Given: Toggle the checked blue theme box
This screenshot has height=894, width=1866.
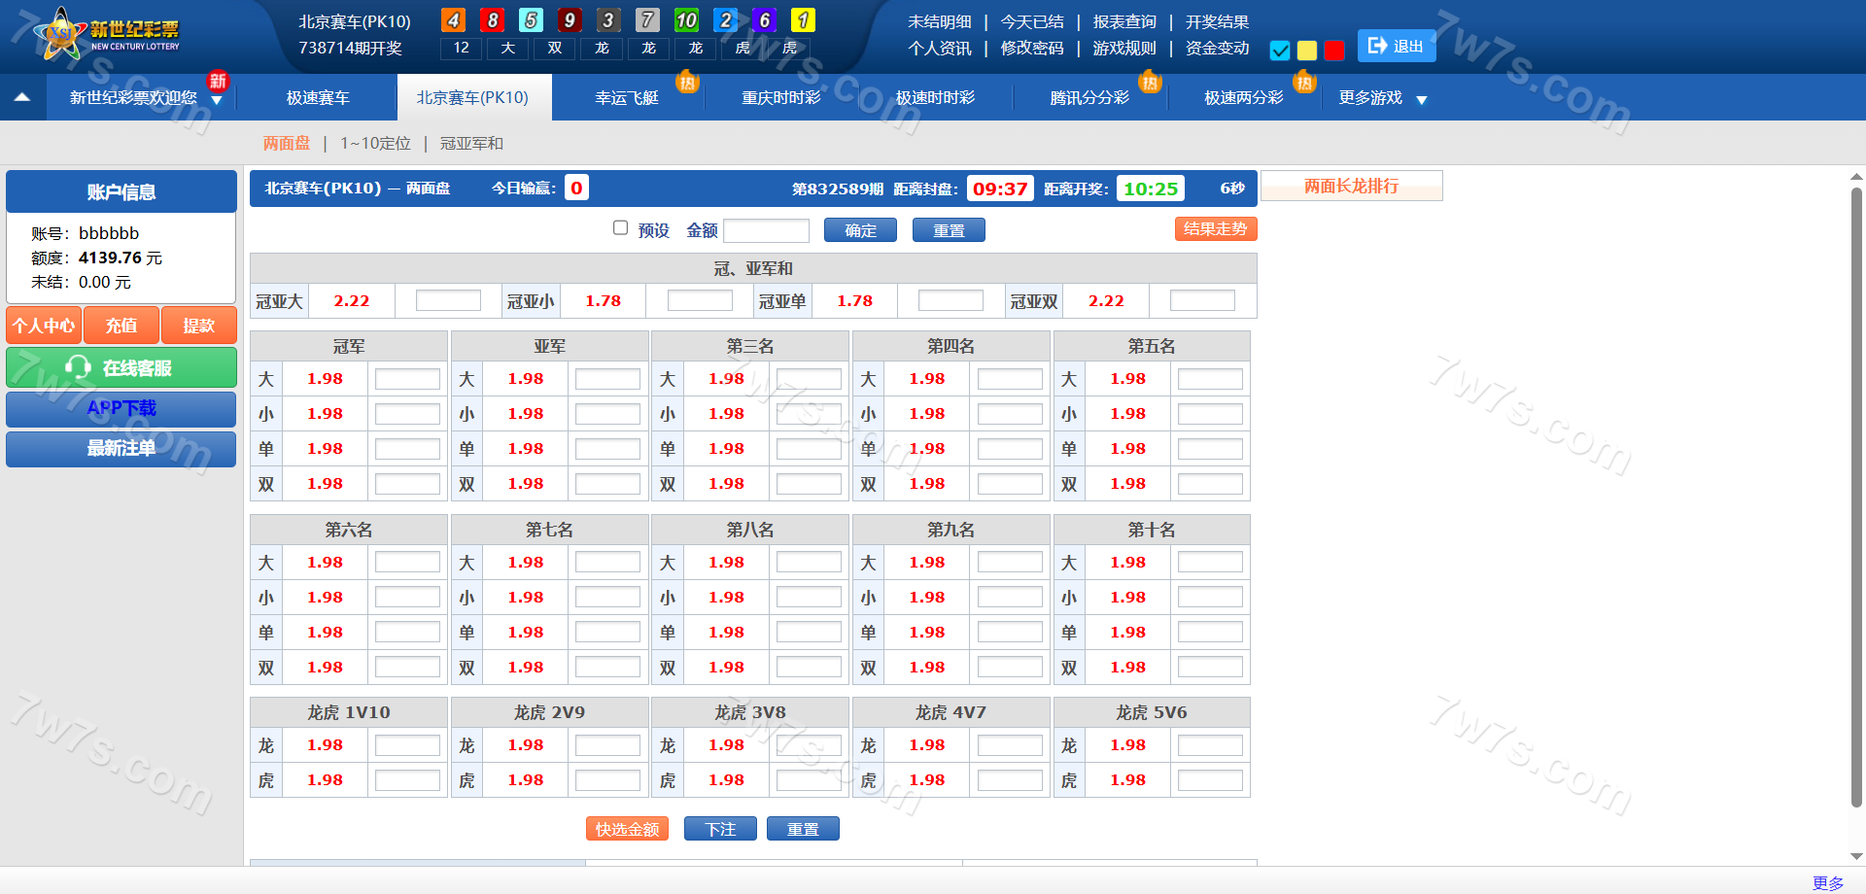Looking at the screenshot, I should tap(1280, 51).
